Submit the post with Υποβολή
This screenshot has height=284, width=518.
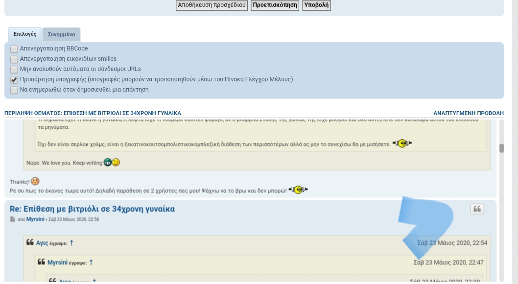(316, 5)
